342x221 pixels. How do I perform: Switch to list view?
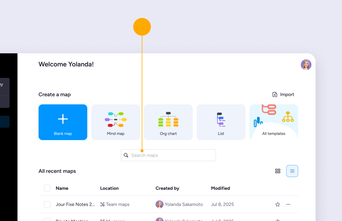tap(292, 171)
